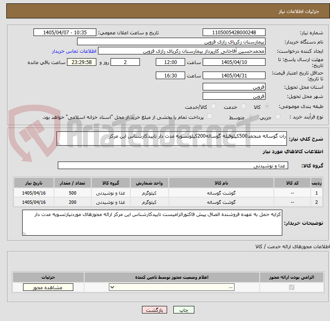Image resolution: width=330 pixels, height=321 pixels.
Task: Click the need number field 1105005428000248
Action: pyautogui.click(x=234, y=33)
